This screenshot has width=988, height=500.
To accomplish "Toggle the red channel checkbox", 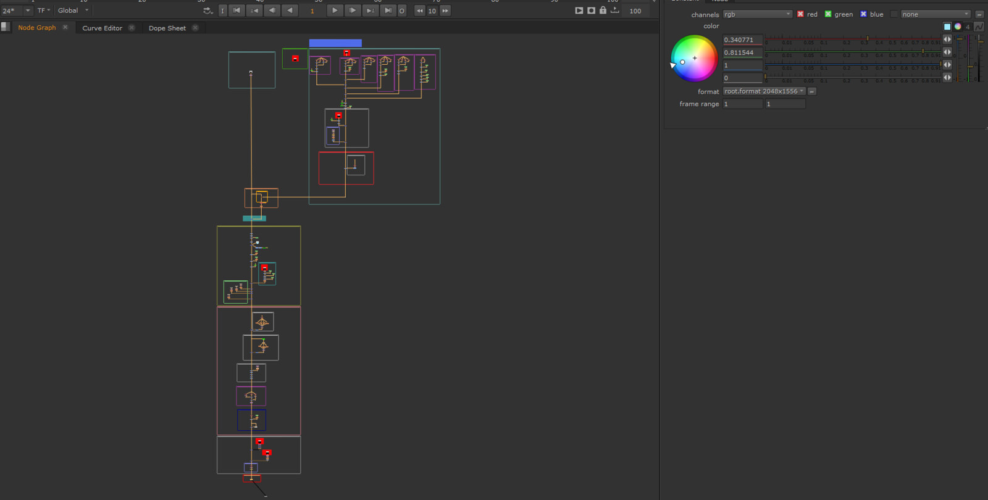I will (x=801, y=14).
